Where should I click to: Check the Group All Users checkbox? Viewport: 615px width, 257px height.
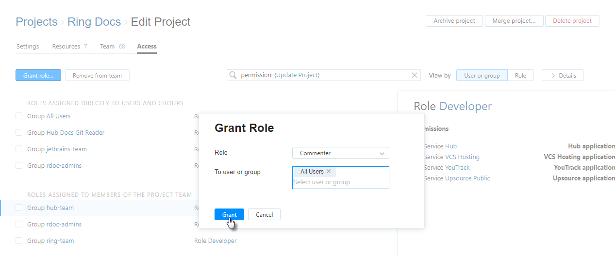19,116
